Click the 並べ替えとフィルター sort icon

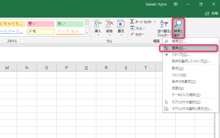click(164, 24)
